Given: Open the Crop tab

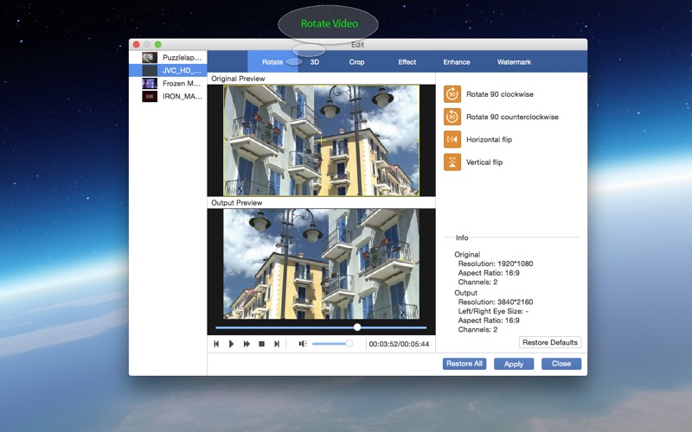Looking at the screenshot, I should pos(356,62).
